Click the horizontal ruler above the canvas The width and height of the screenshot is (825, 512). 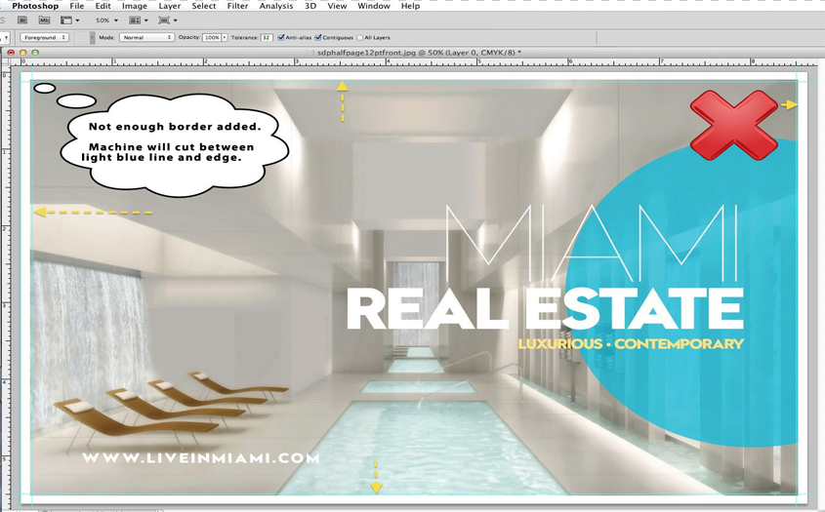(416, 62)
